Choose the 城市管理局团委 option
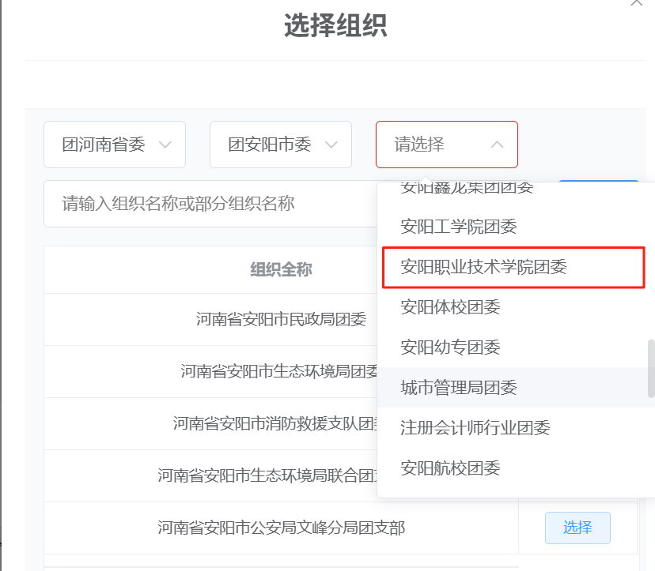Viewport: 655px width, 571px height. point(459,387)
